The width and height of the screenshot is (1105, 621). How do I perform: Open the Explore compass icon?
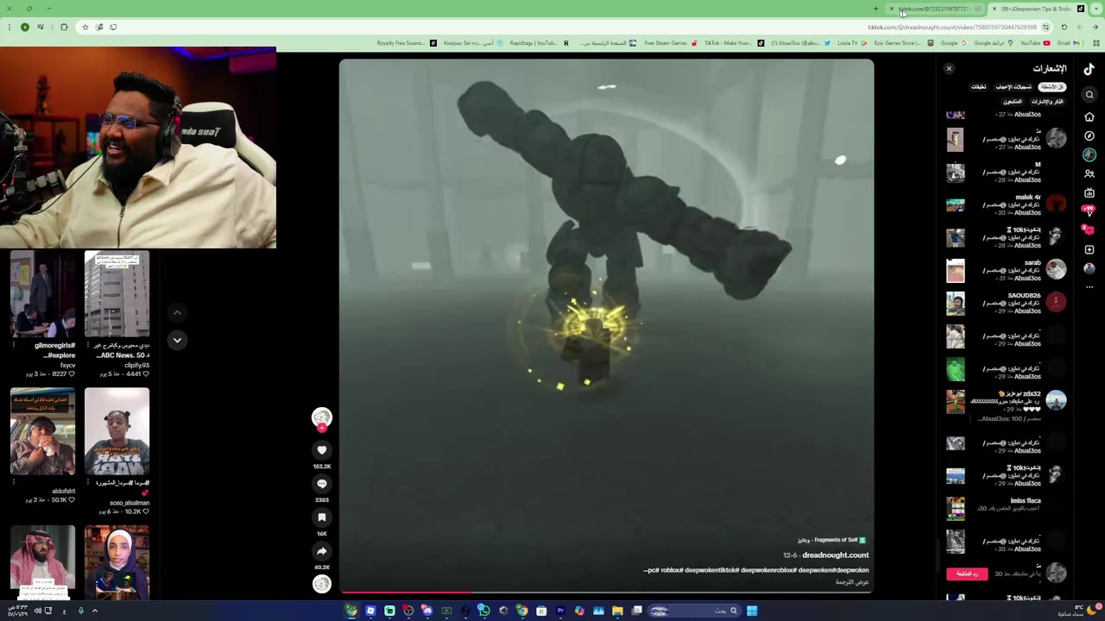[x=1089, y=135]
